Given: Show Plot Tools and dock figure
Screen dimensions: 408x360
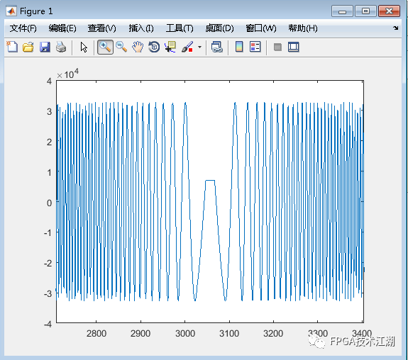Looking at the screenshot, I should tap(294, 47).
